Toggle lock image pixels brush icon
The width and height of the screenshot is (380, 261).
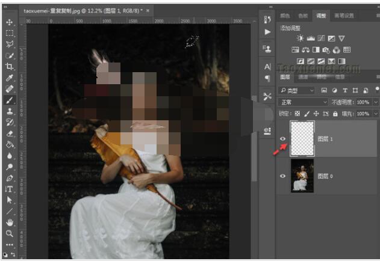click(307, 114)
